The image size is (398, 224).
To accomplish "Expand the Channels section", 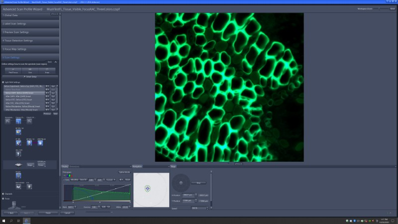I will coord(7,194).
